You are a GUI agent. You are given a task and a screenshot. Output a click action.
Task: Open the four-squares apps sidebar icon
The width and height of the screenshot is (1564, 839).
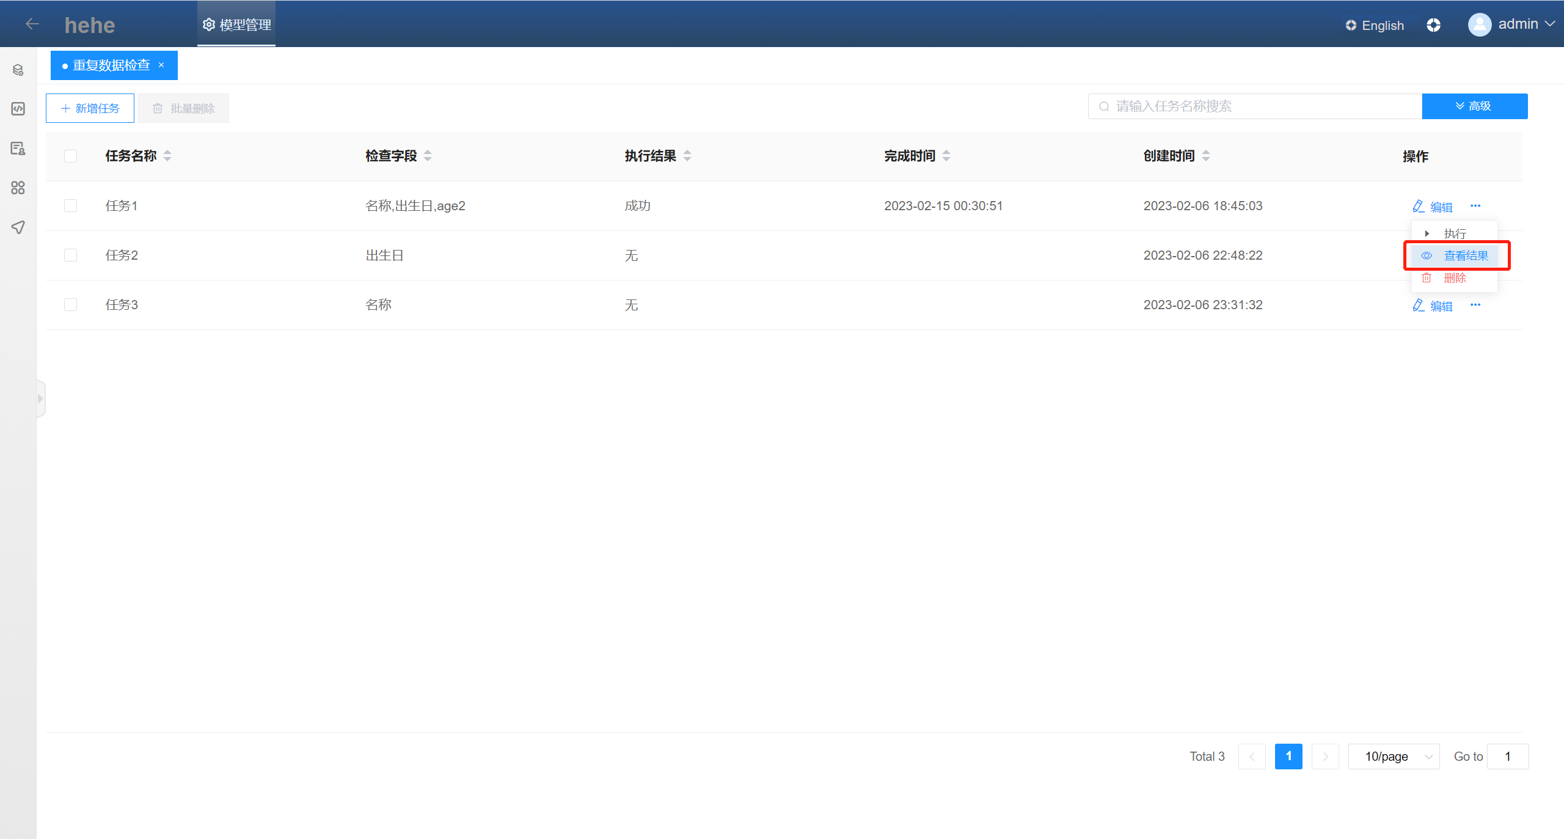[18, 188]
